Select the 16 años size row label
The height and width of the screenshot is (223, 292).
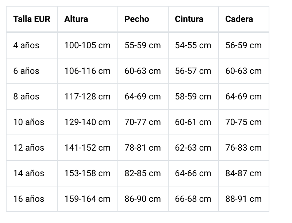28,199
